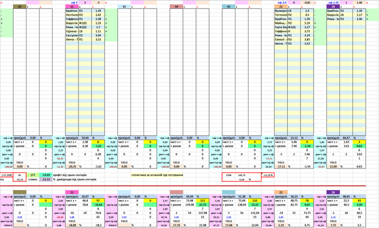
Task: Select the прохідність value 50,00
Action: pos(85,138)
